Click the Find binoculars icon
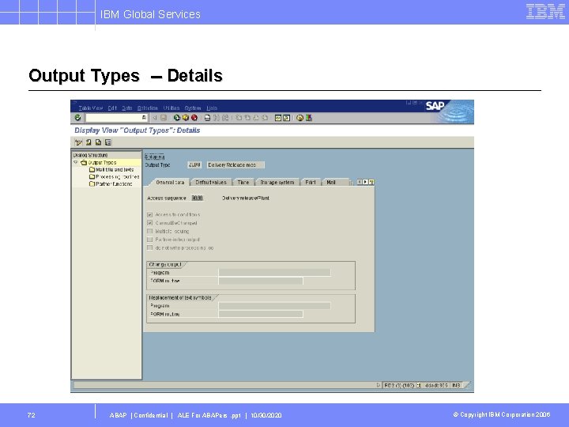This screenshot has width=569, height=427. click(217, 118)
